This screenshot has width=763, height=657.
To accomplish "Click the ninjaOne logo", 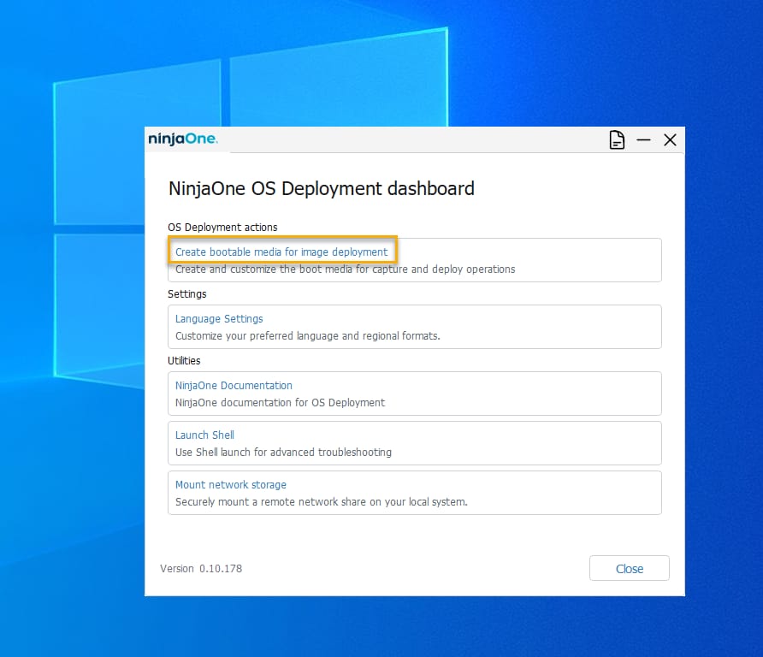I will pos(185,139).
